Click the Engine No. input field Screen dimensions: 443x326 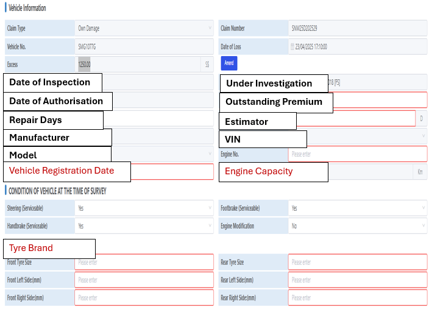click(x=357, y=154)
